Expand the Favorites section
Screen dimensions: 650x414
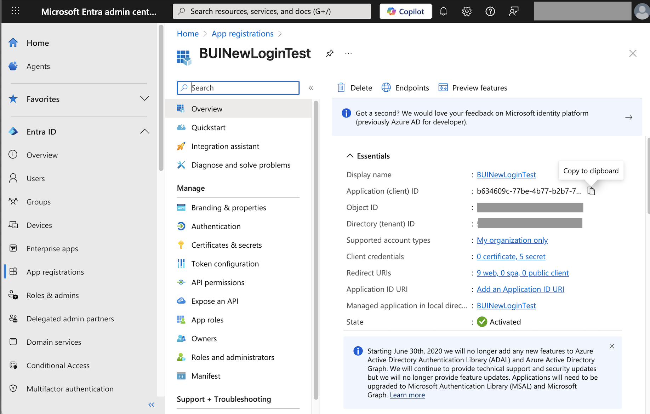[x=144, y=99]
